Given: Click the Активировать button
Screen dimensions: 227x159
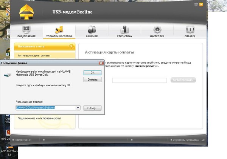Looking at the screenshot, I should (183, 80).
